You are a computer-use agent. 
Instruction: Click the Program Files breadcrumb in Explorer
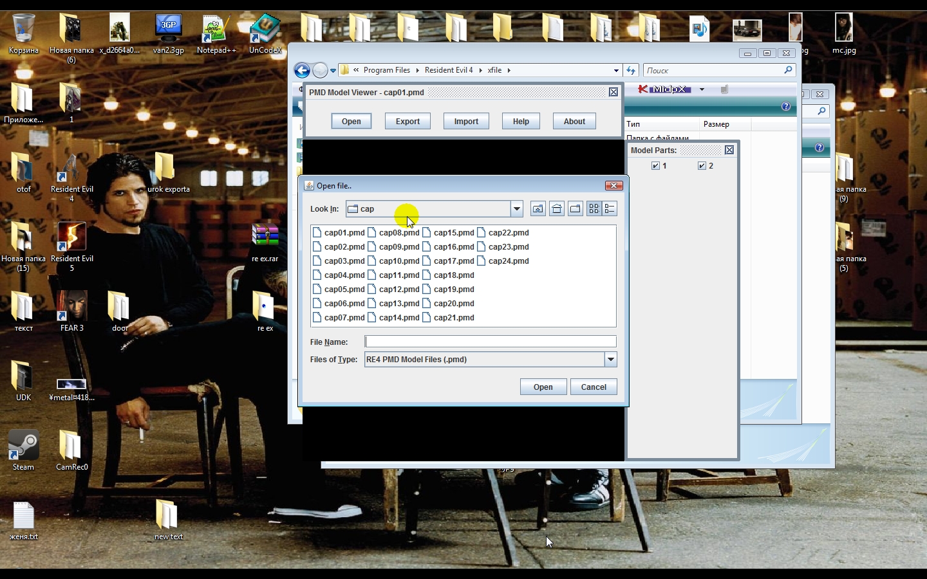387,70
